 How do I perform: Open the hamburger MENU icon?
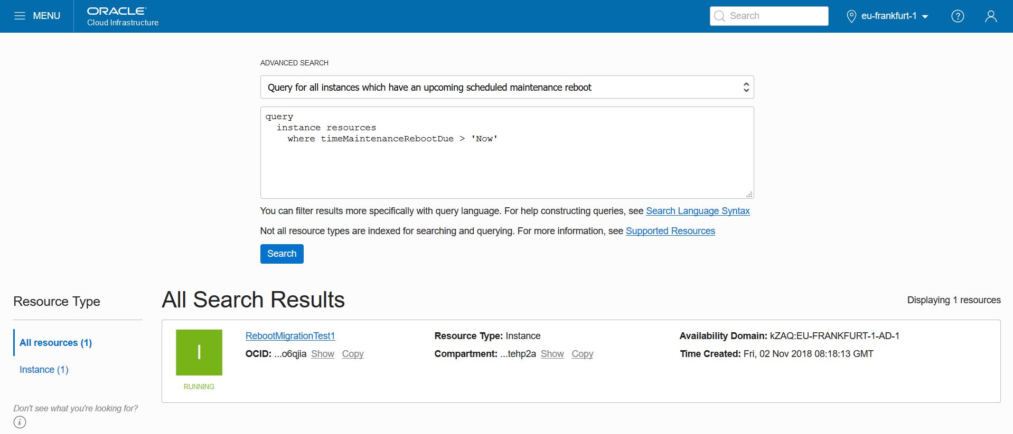20,16
